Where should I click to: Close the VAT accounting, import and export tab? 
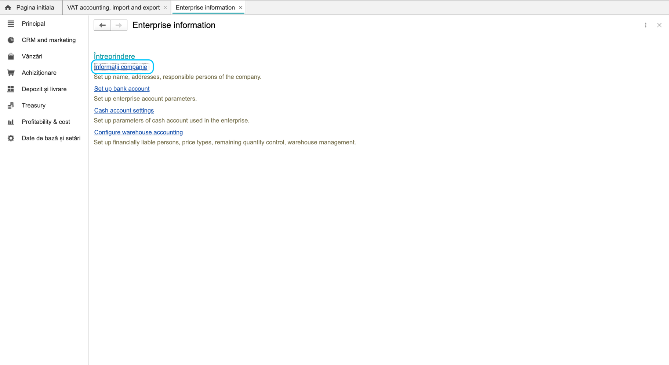coord(166,8)
